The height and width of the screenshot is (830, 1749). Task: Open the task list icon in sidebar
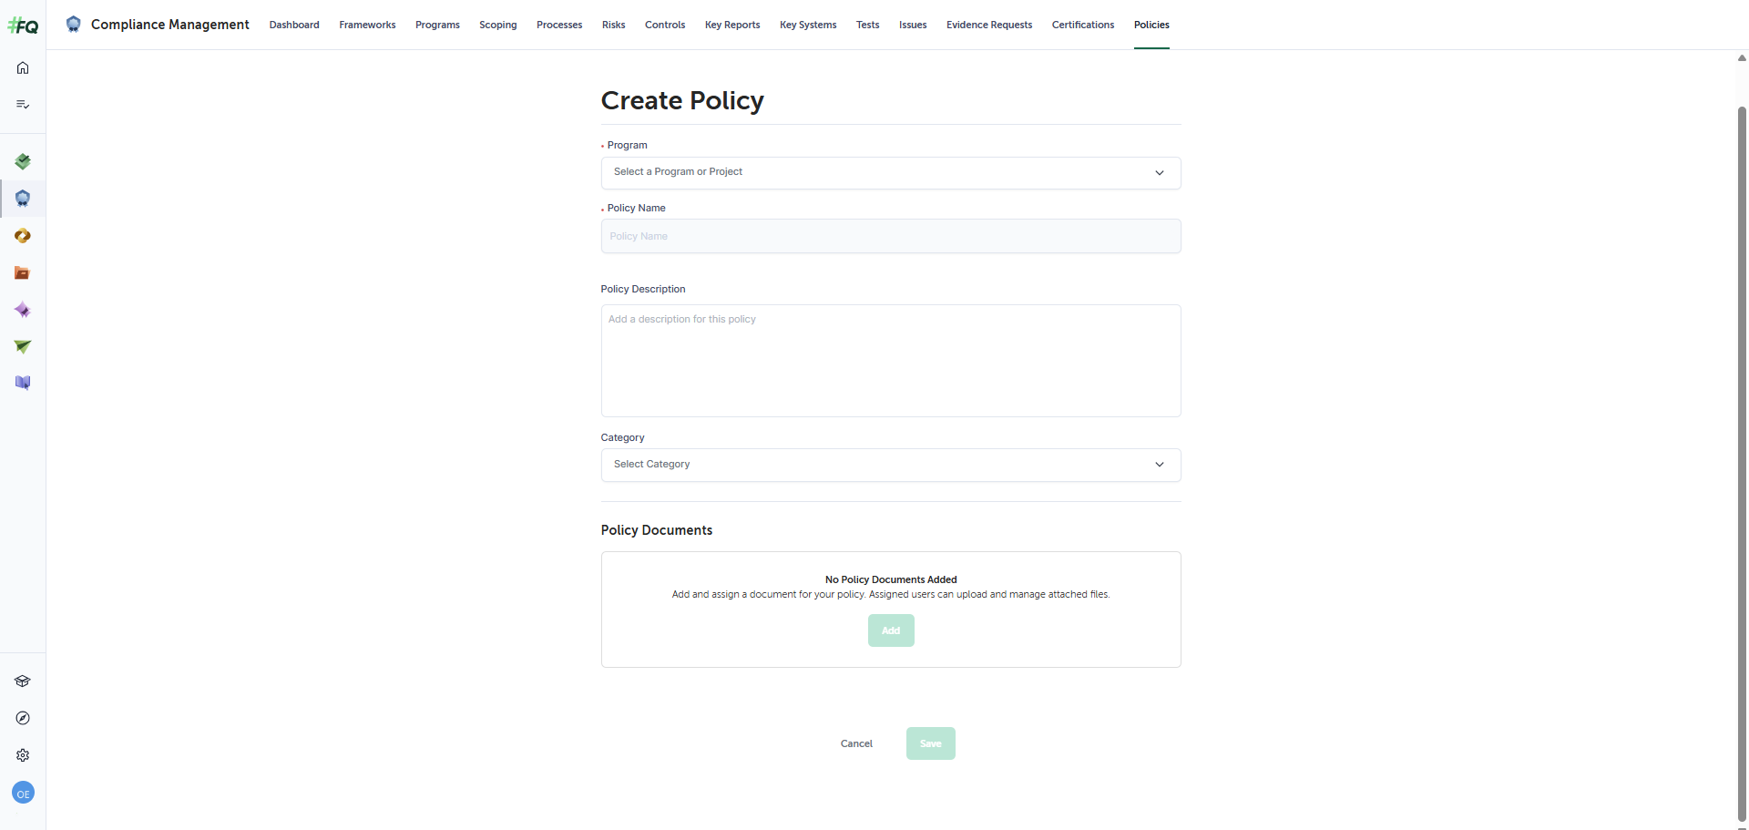23,105
